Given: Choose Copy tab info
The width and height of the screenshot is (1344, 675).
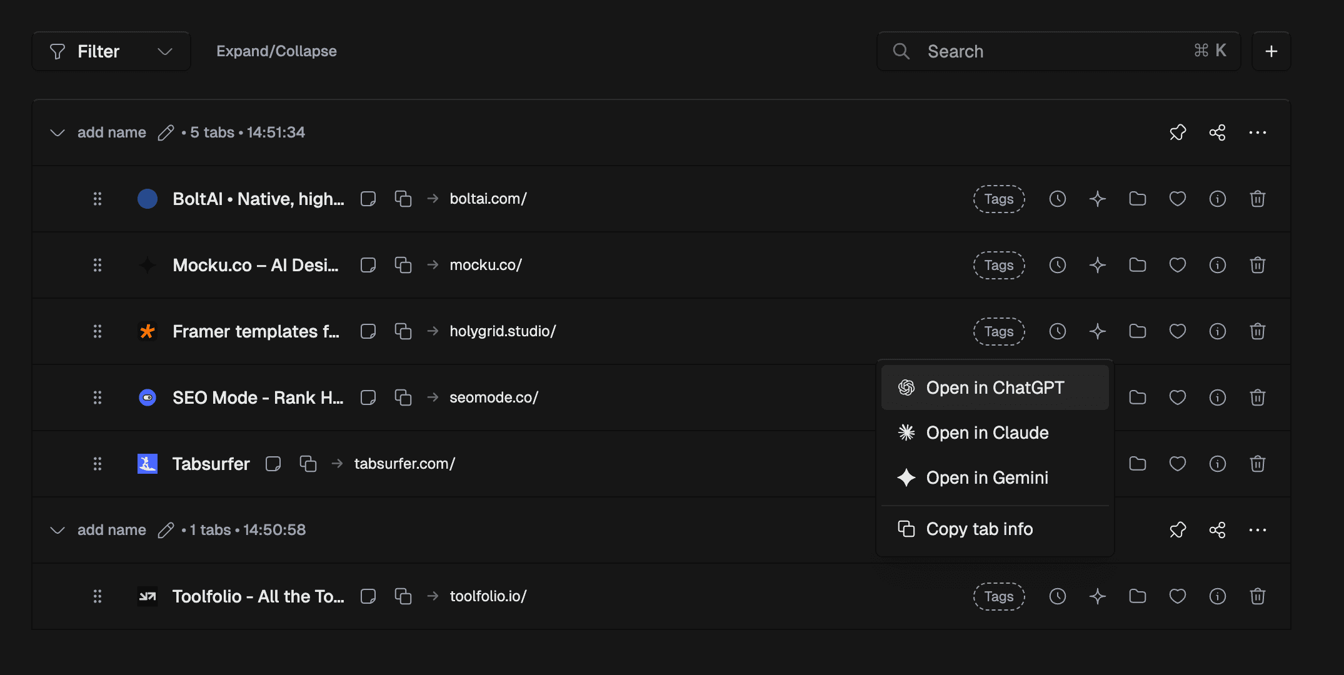Looking at the screenshot, I should 995,529.
